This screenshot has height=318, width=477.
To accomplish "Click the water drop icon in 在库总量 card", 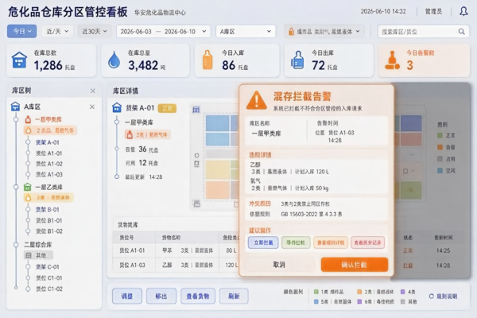I will [114, 60].
